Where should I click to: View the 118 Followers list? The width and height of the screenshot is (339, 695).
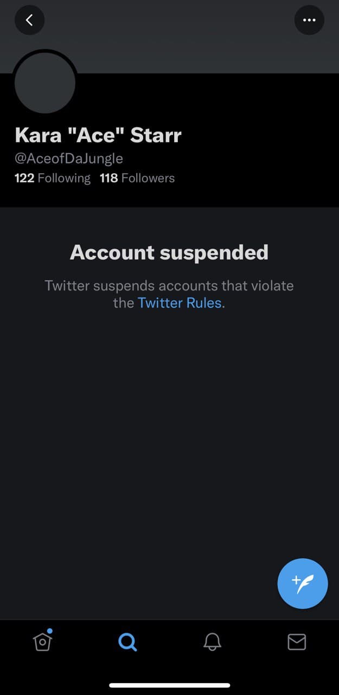137,178
